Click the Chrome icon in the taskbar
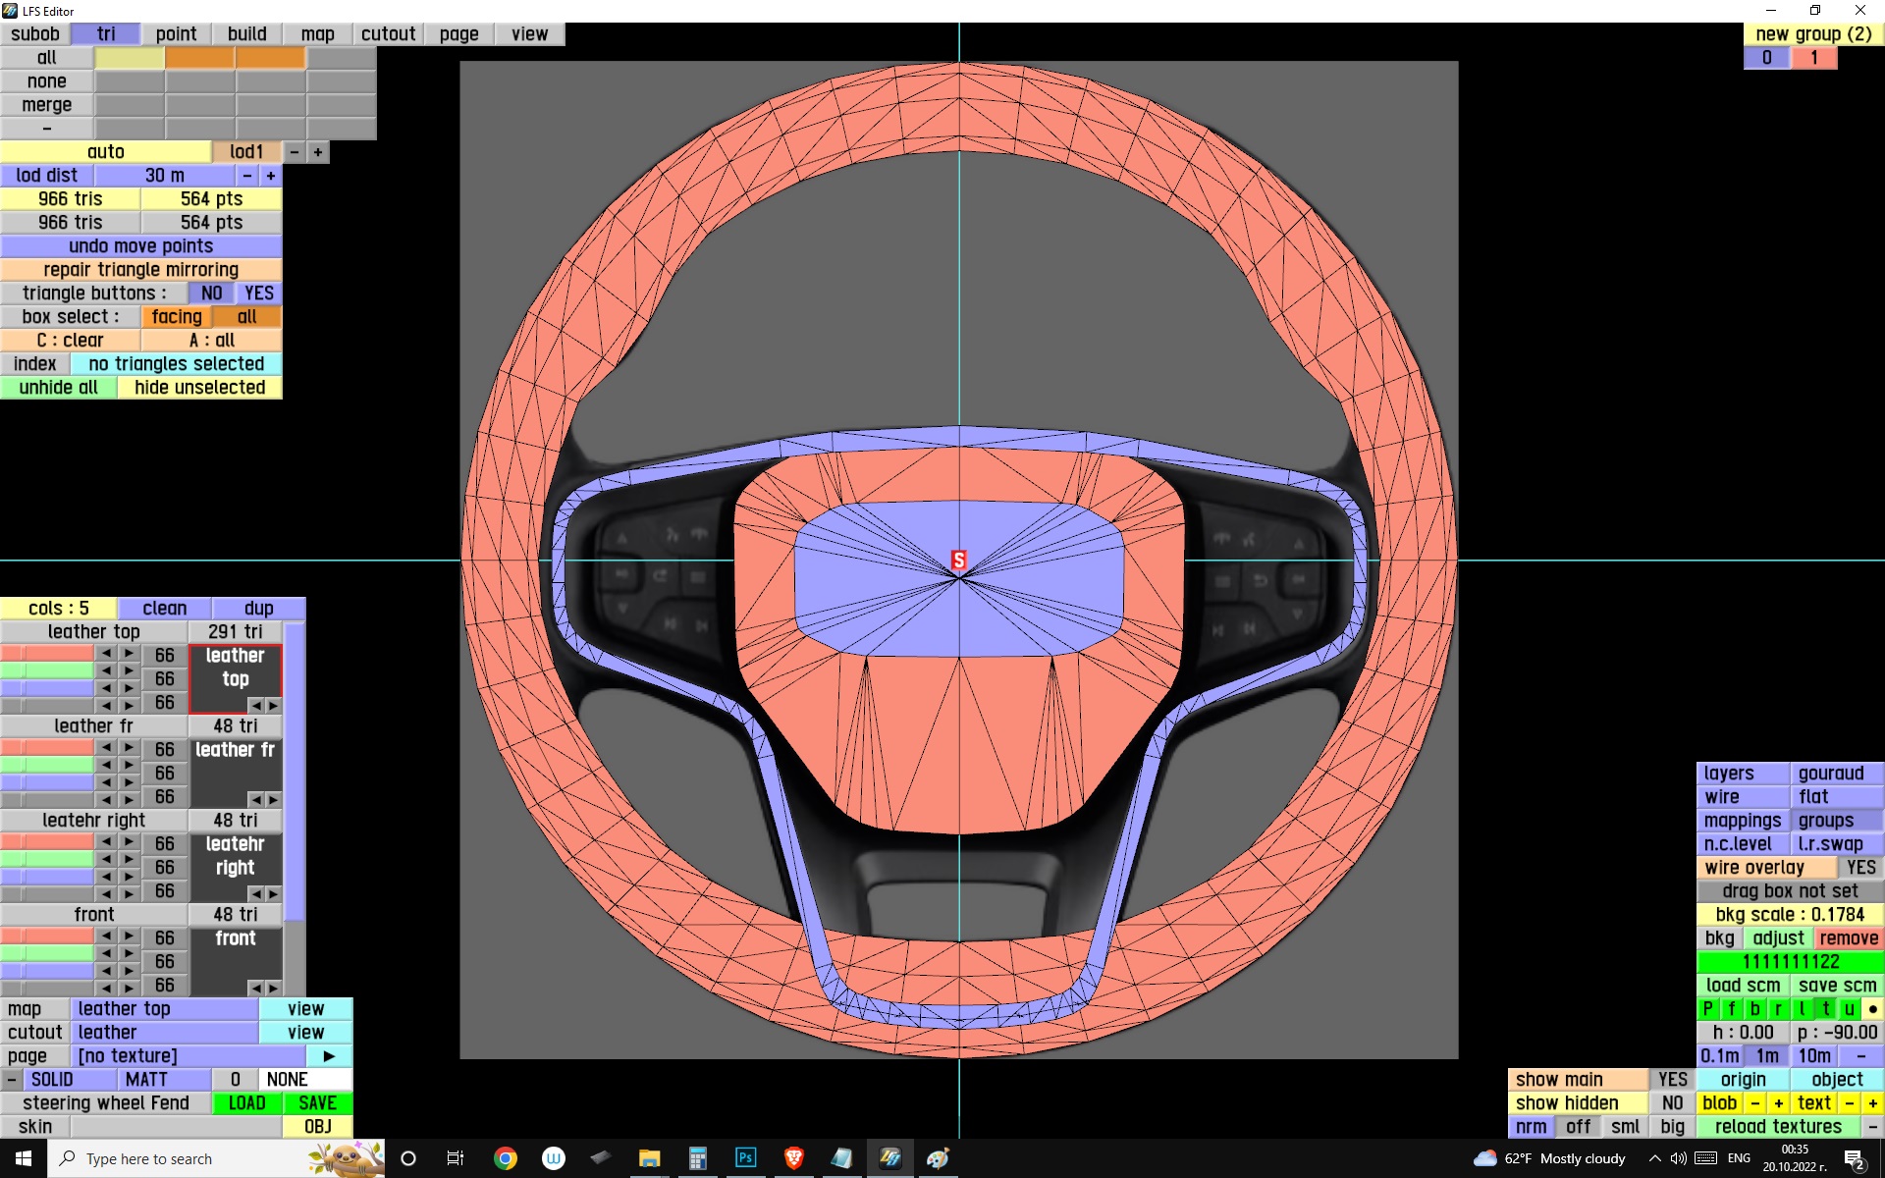Image resolution: width=1885 pixels, height=1178 pixels. [506, 1158]
